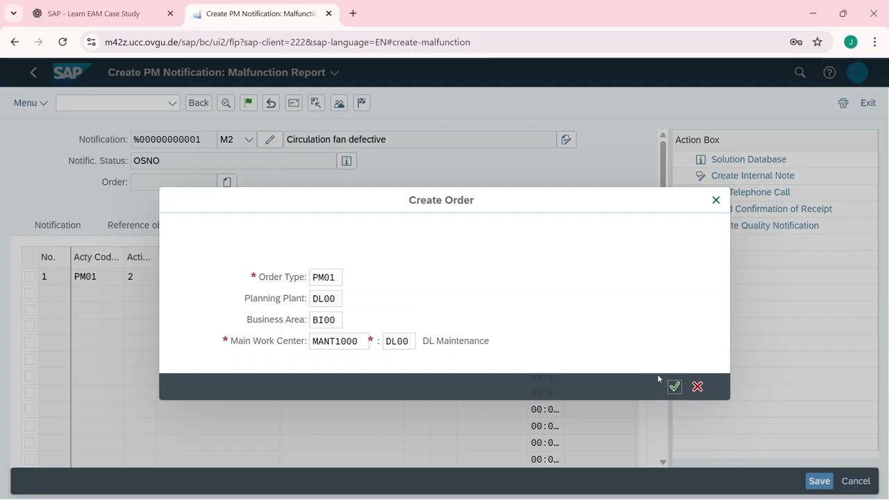Click the Cancel button in footer

[x=856, y=481]
